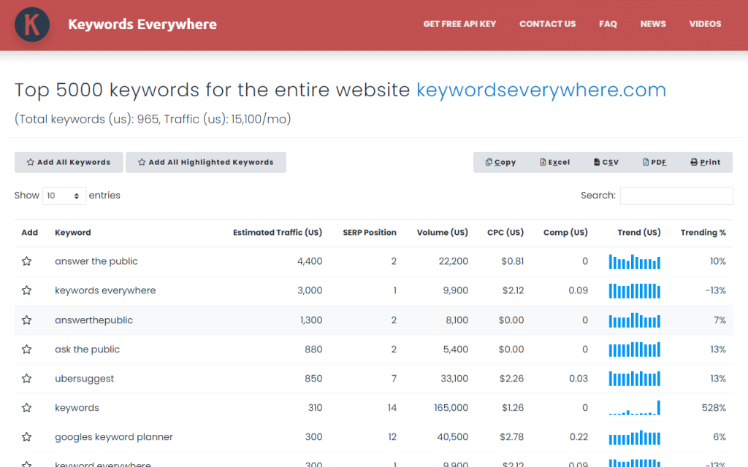748x467 pixels.
Task: Select CONTACT US in the navigation
Action: point(547,24)
